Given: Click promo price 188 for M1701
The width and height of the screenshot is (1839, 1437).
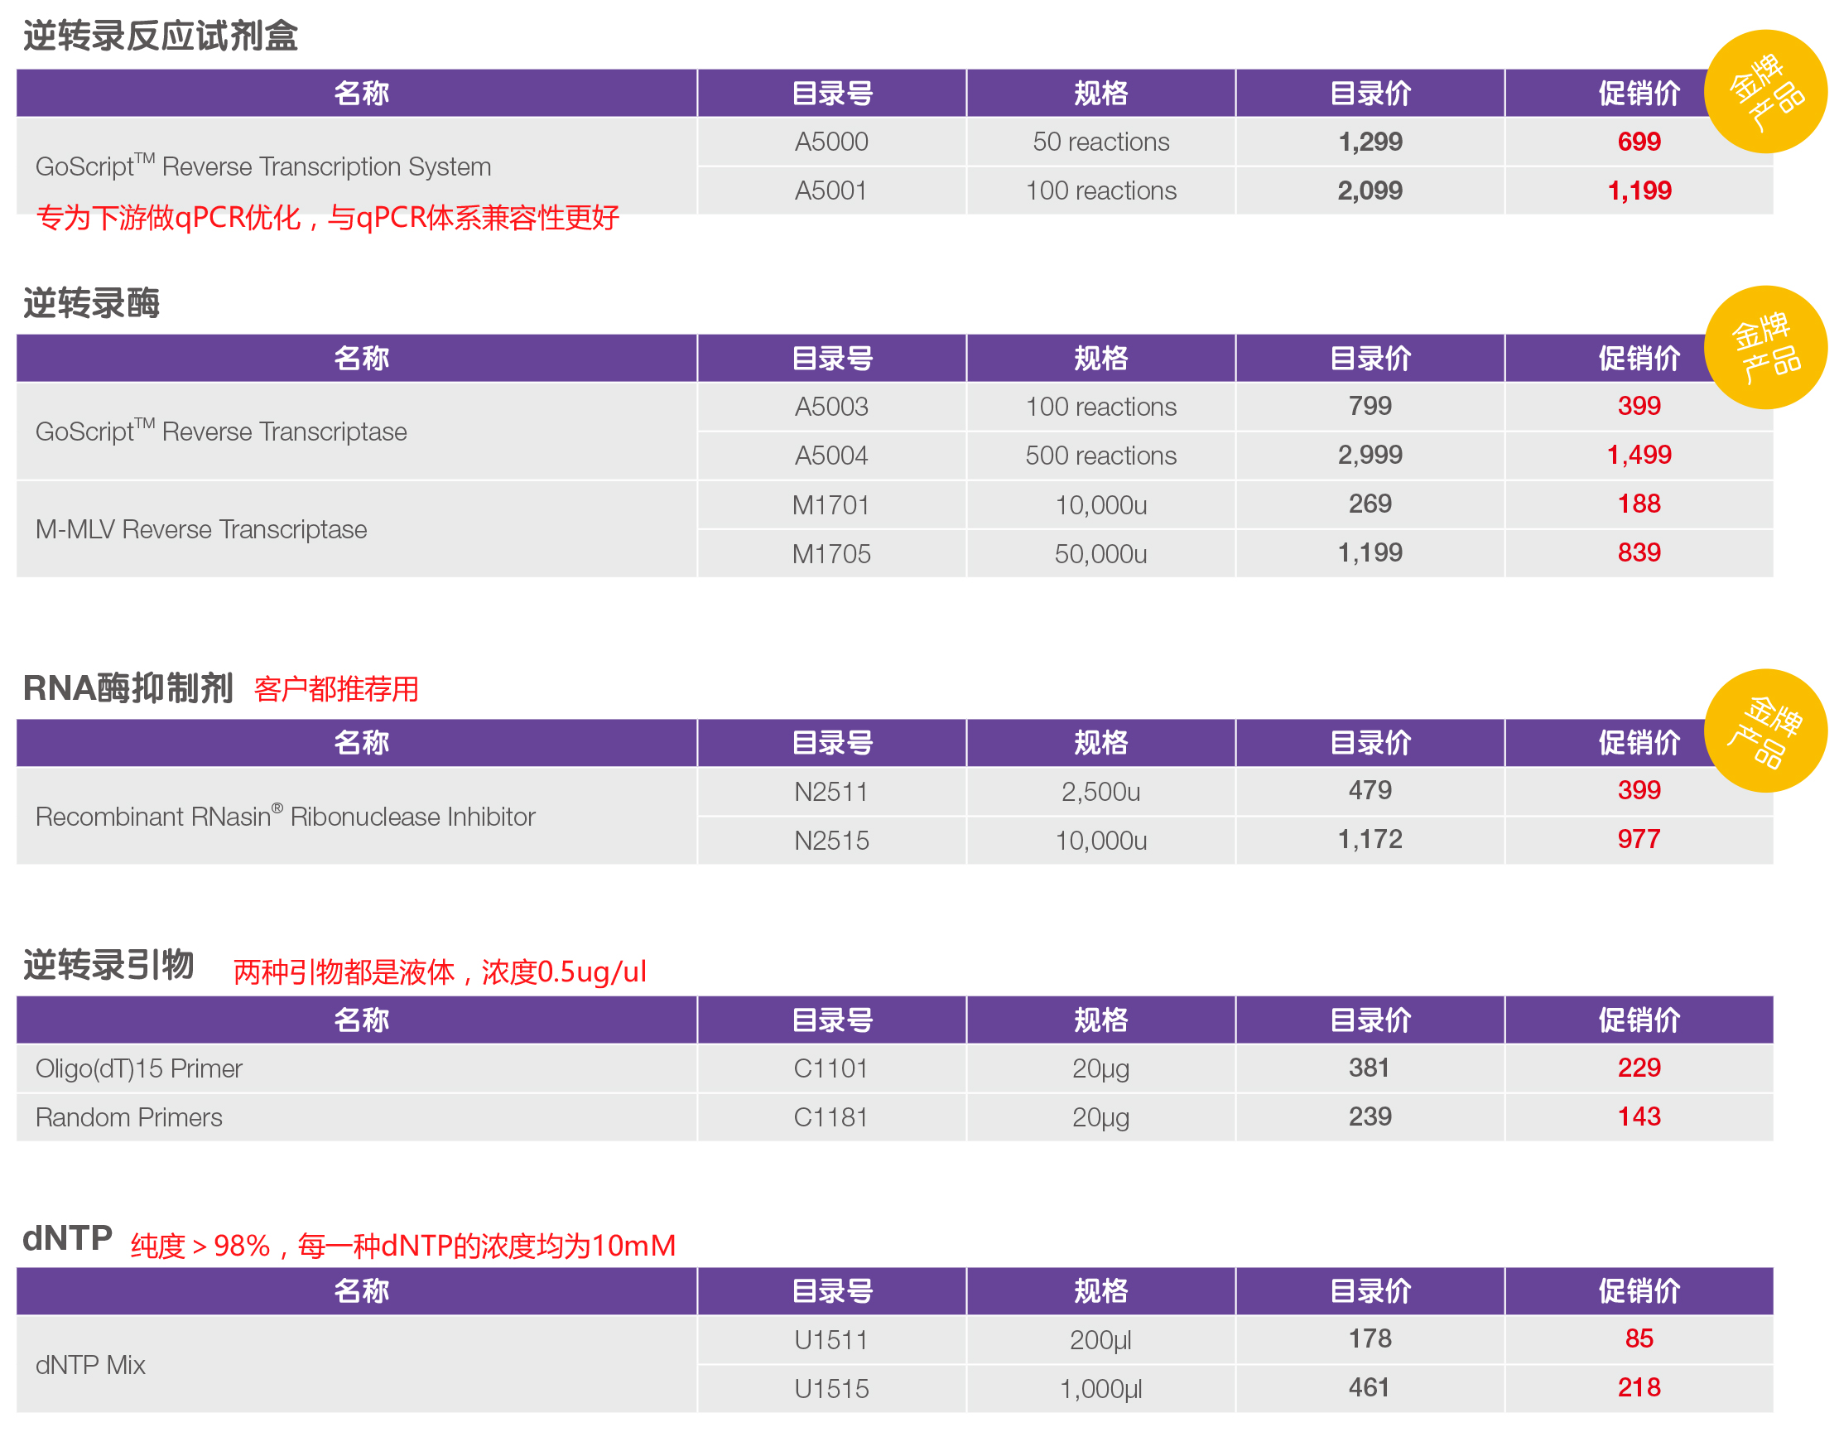Looking at the screenshot, I should [1639, 504].
